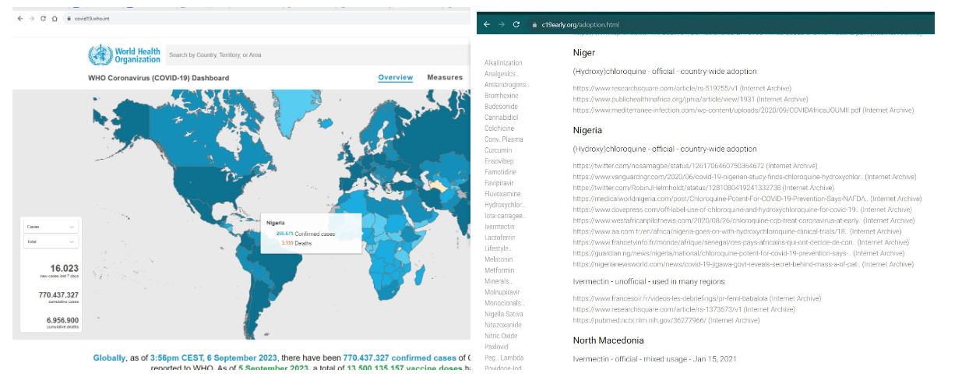The image size is (969, 377).
Task: Click the padlock icon beside covid19.who.int
Action: (69, 18)
